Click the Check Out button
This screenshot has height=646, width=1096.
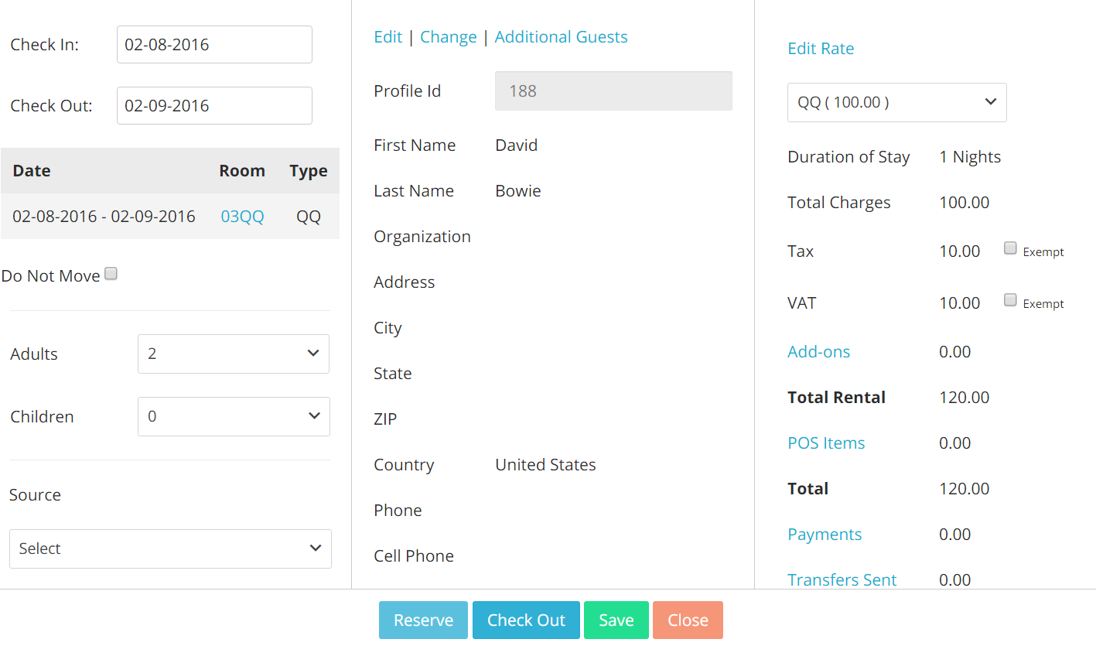click(x=526, y=620)
